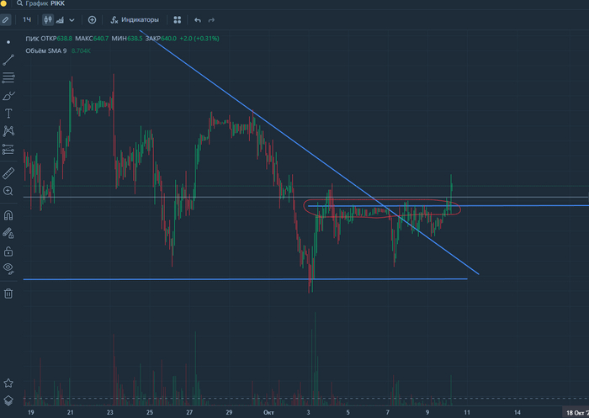Viewport: 589px width, 418px height.
Task: Open the Индикаторы indicators menu
Action: pyautogui.click(x=135, y=20)
